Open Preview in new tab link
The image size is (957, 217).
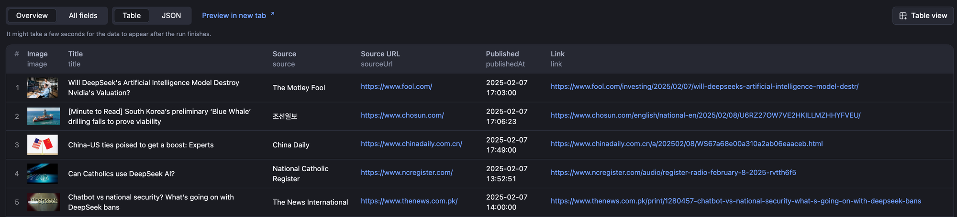[234, 16]
